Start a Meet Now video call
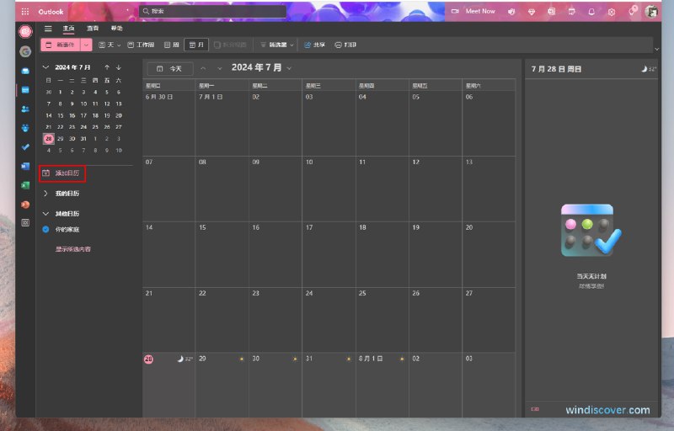 tap(473, 11)
